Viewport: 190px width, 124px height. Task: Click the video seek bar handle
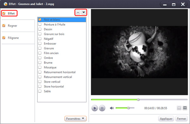pyautogui.click(x=138, y=100)
